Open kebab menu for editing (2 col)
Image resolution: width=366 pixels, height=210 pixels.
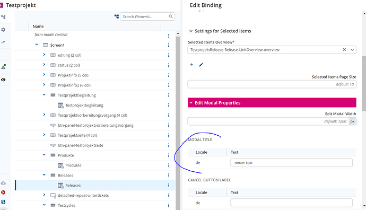click(x=169, y=55)
